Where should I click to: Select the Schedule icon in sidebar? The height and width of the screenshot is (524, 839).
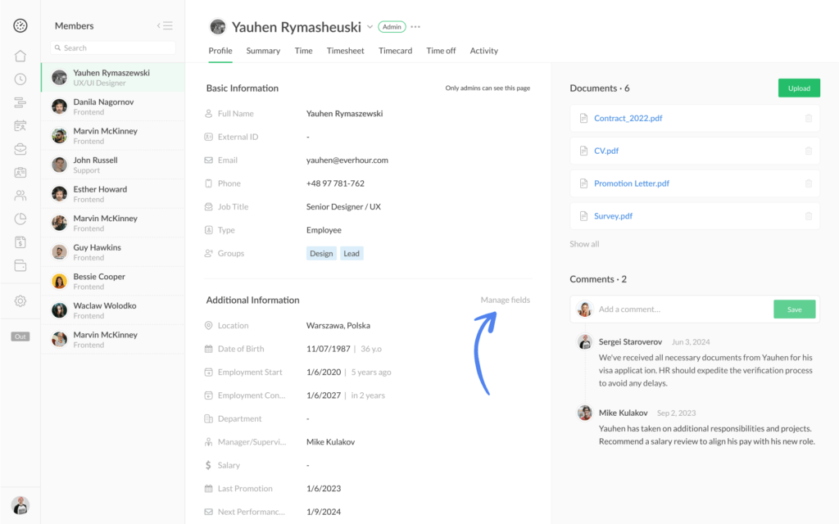pos(20,124)
